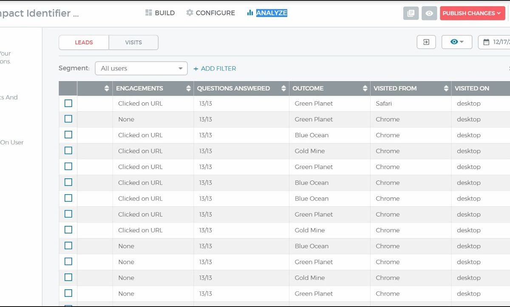The image size is (510, 307).
Task: Click the eye preview icon in header
Action: pos(429,13)
